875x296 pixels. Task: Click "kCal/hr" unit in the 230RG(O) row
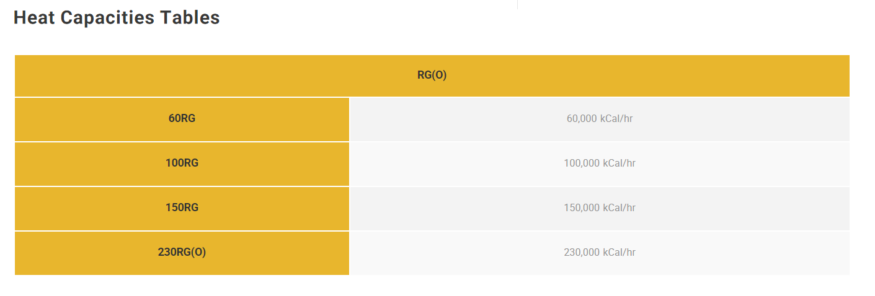(x=620, y=253)
